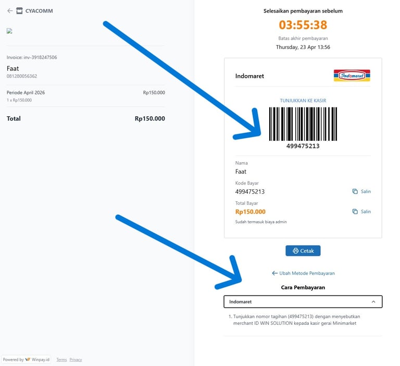Click the TUNJUKKAN KE KASIR text

[x=303, y=101]
